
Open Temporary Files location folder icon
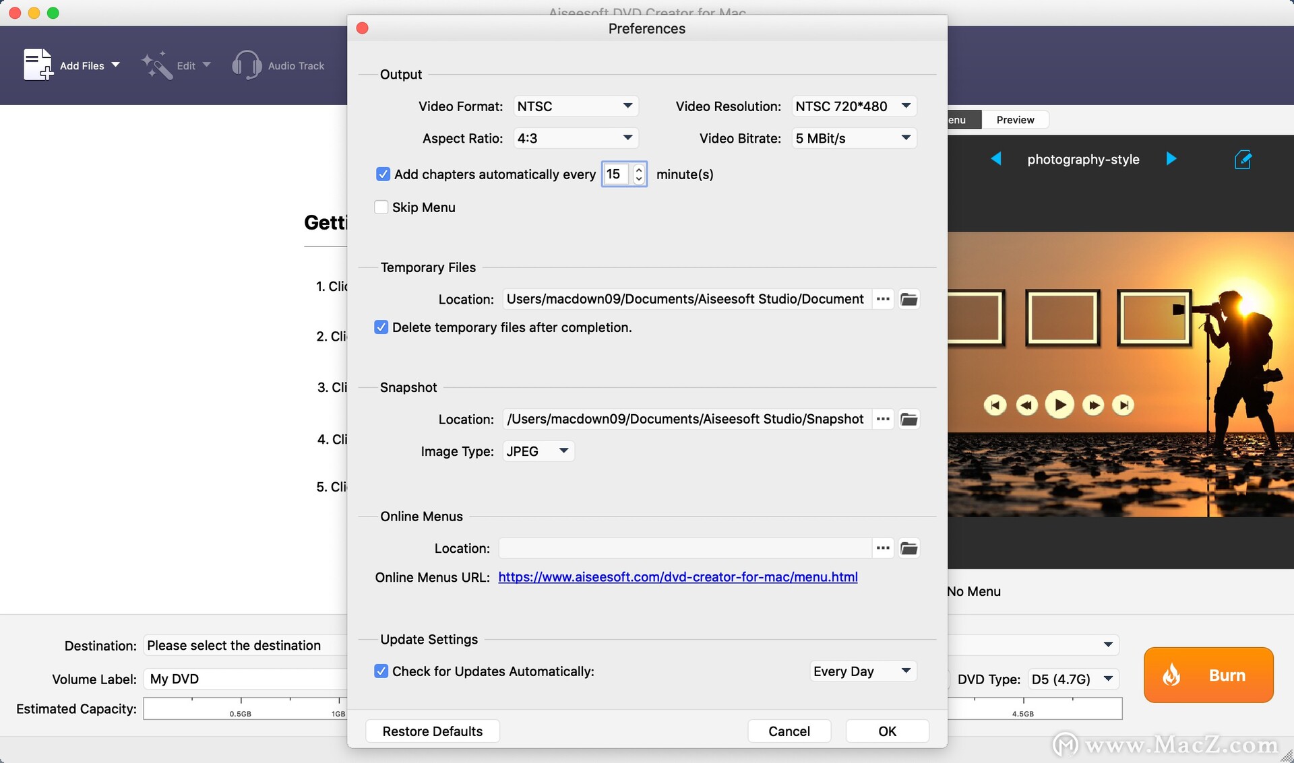pyautogui.click(x=908, y=299)
